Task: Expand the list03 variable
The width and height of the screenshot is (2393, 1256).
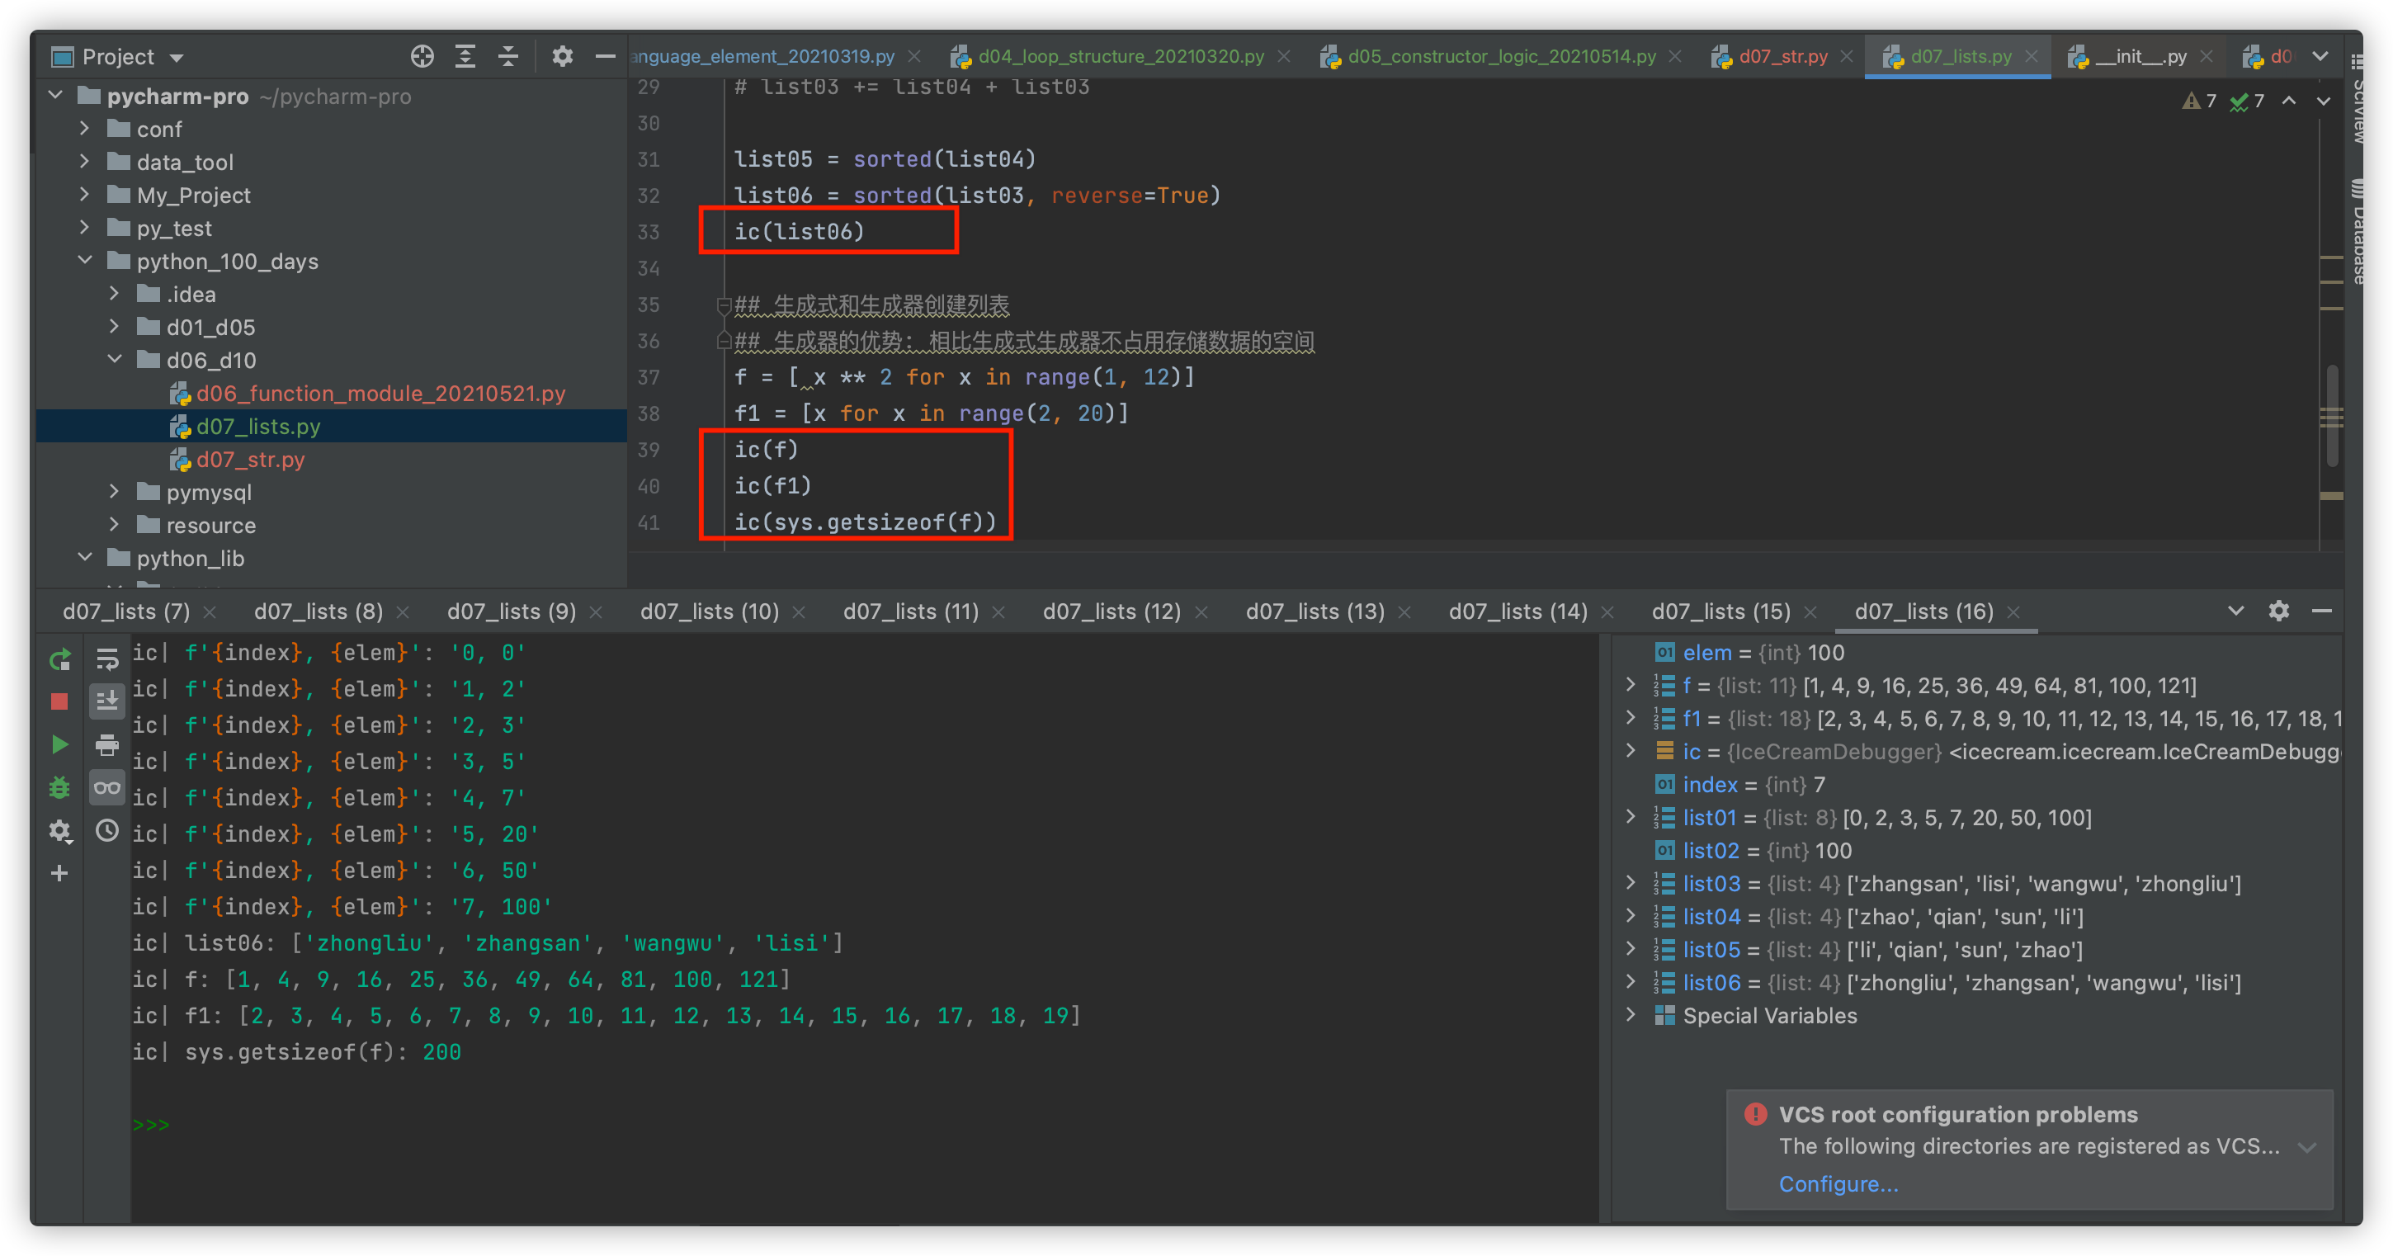Action: [1631, 884]
